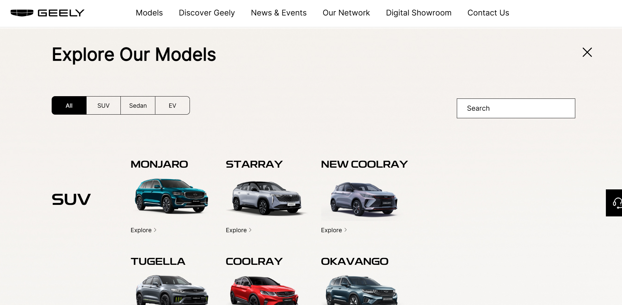The height and width of the screenshot is (305, 622).
Task: Click the Monjaro car image
Action: pos(171,196)
